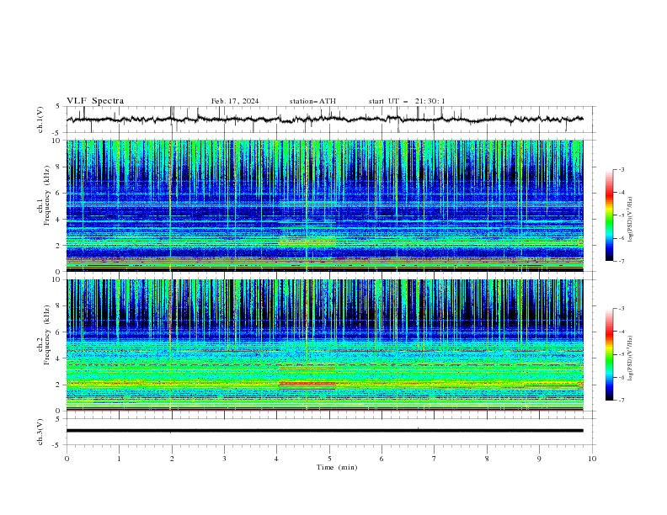Viewport: 667px width, 515px height.
Task: Click the "-3" label on ch.1 colorbar
Action: 622,169
